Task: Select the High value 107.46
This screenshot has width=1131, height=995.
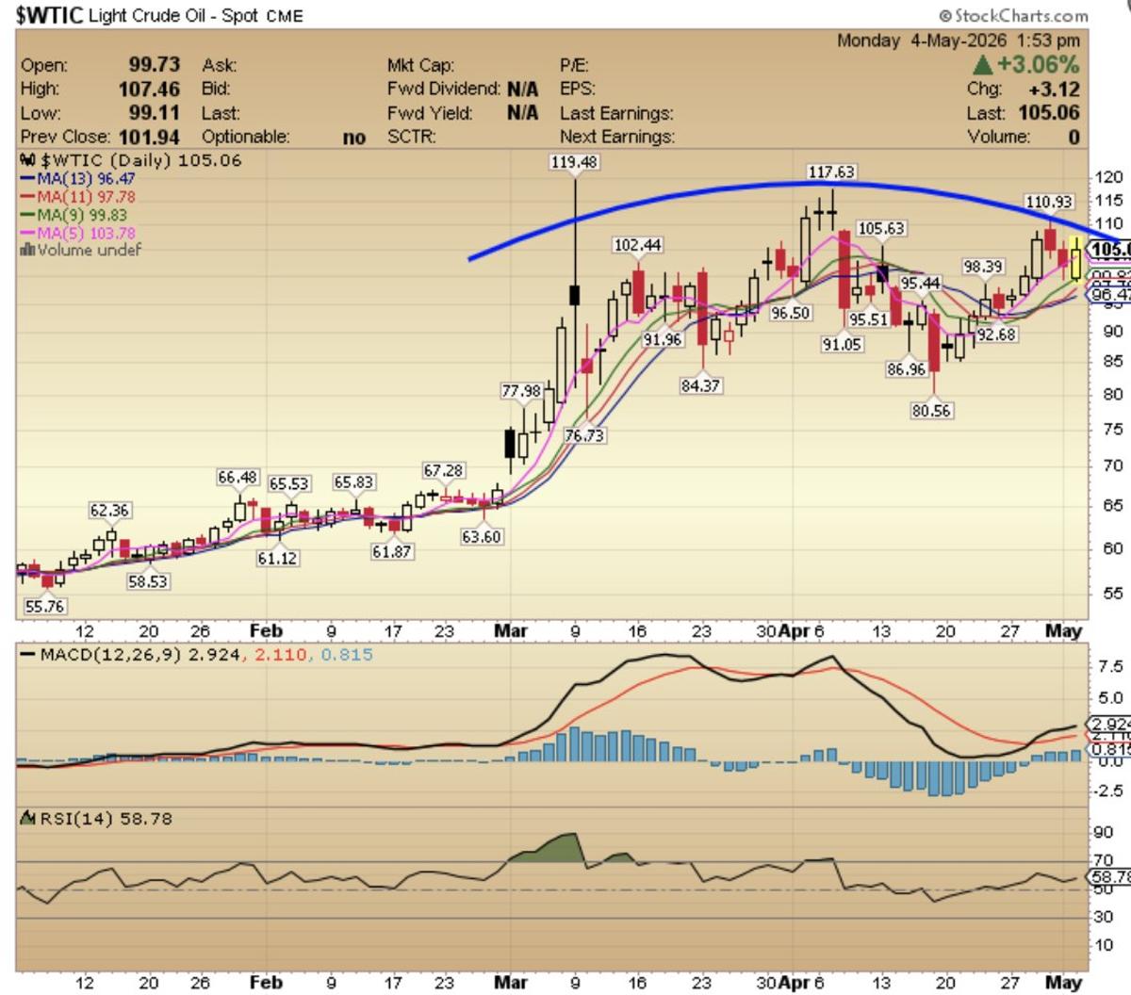Action: pyautogui.click(x=149, y=89)
